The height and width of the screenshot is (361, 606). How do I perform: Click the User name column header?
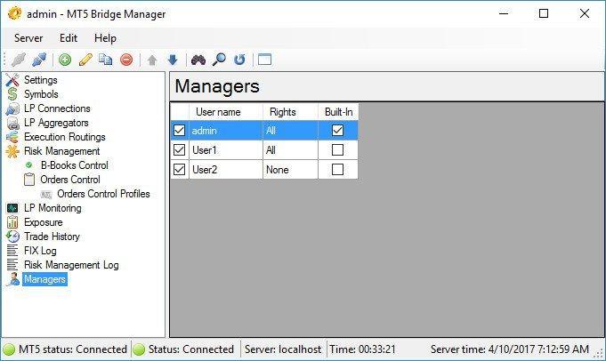218,112
